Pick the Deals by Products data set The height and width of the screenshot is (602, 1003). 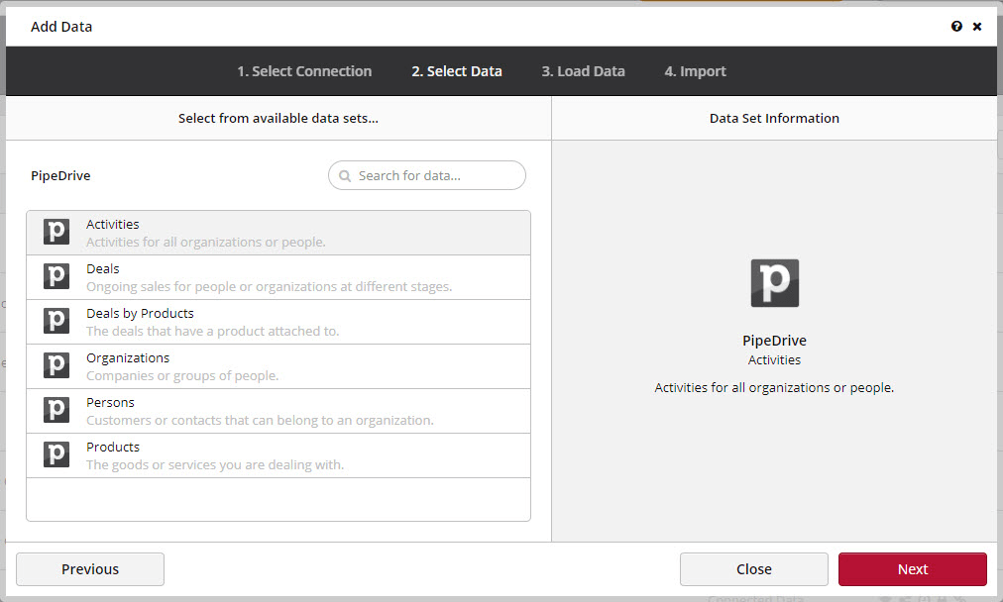279,322
